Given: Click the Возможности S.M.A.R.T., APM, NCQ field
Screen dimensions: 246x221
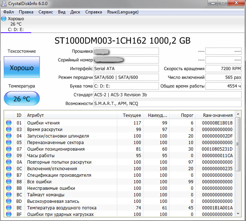Looking at the screenshot, I should click(168, 103).
